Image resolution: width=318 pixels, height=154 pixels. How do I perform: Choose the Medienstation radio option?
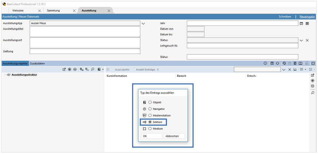(150, 116)
